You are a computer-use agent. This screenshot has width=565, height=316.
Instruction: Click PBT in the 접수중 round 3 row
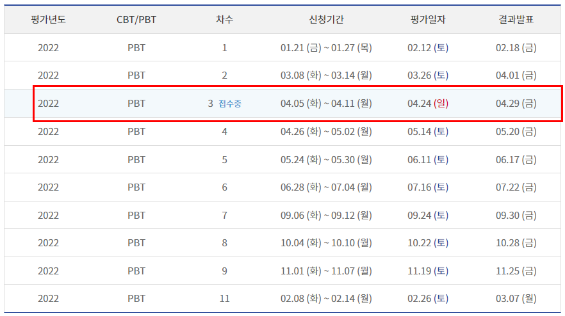(136, 104)
